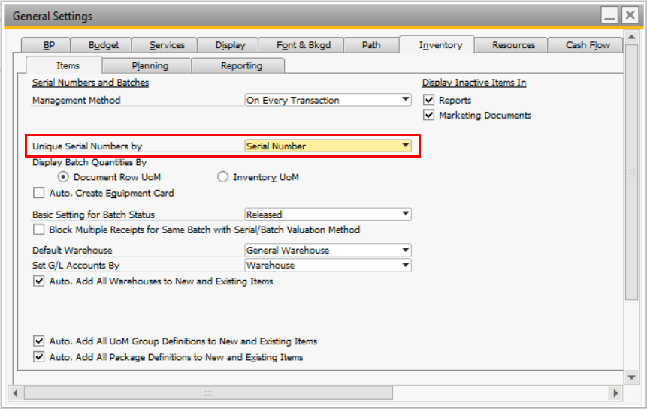Expand the Management Method dropdown
Screen dimensions: 647x409
click(405, 100)
